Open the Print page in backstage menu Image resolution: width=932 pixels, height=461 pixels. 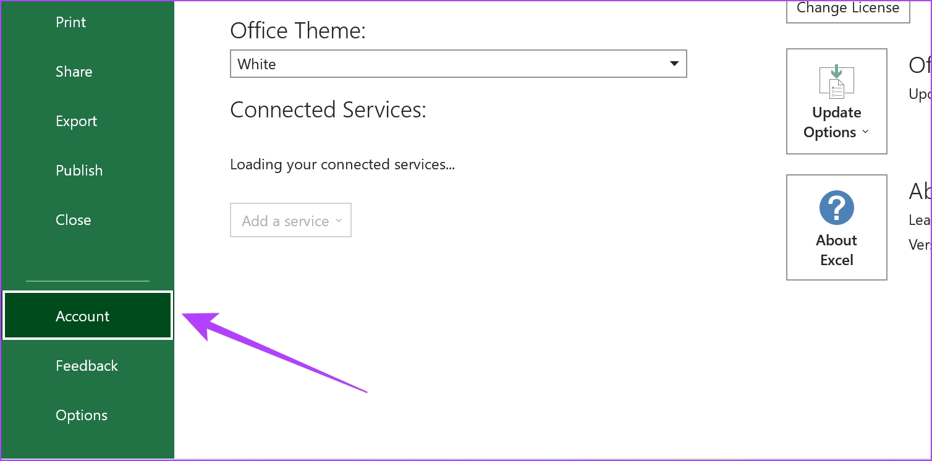click(x=71, y=22)
